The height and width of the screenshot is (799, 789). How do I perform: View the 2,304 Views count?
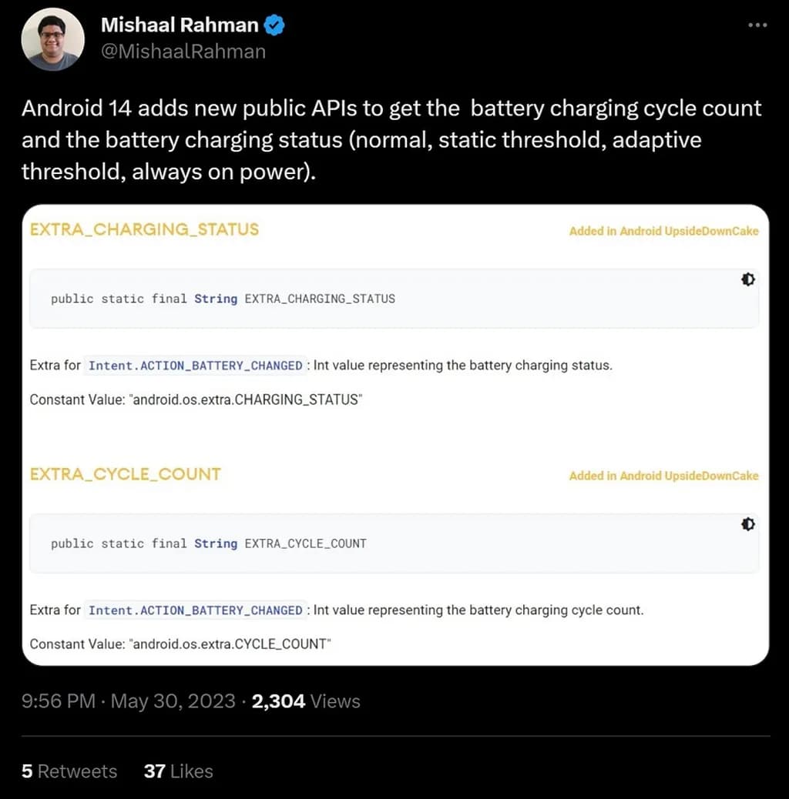(x=306, y=701)
